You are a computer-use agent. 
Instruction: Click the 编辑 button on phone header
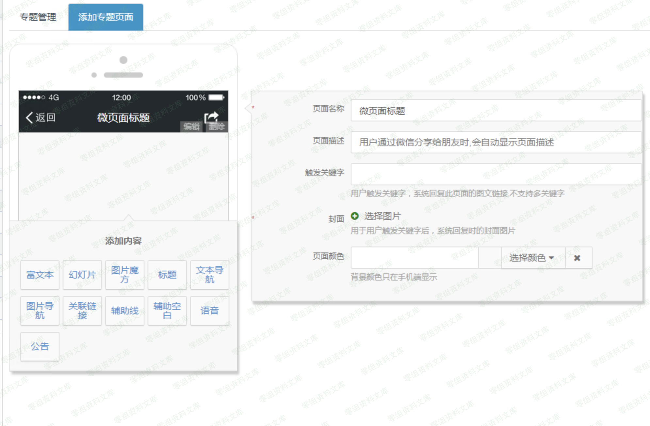point(191,127)
